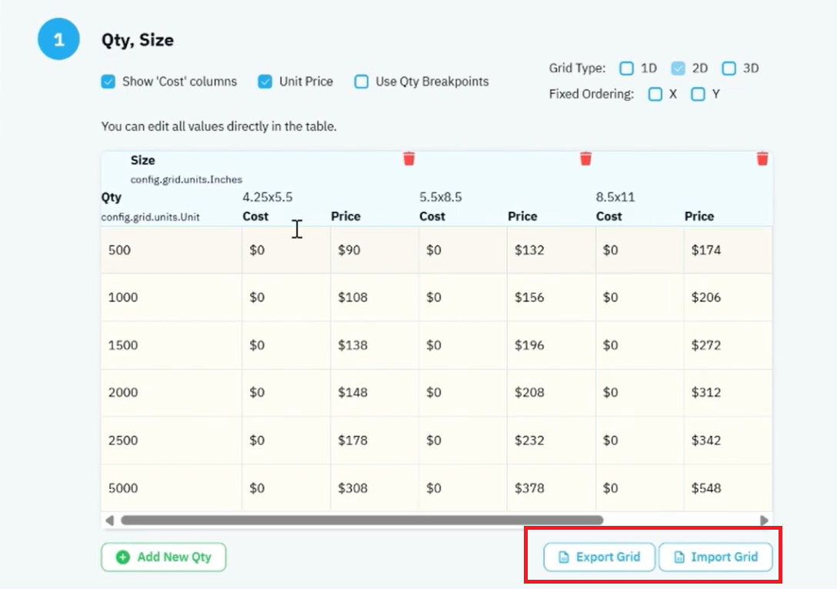This screenshot has height=589, width=837.
Task: Click quantity cell 2000
Action: click(x=172, y=393)
